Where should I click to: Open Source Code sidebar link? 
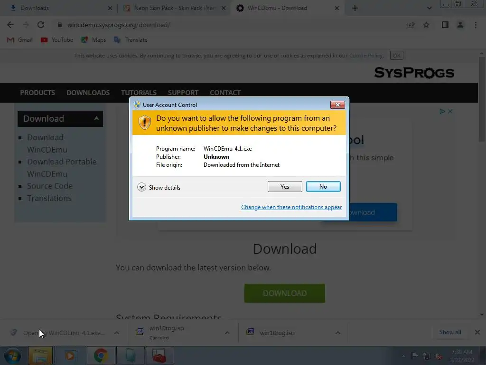(x=49, y=186)
